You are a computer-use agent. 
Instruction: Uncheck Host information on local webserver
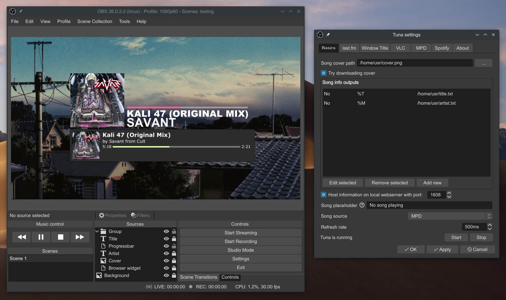324,195
